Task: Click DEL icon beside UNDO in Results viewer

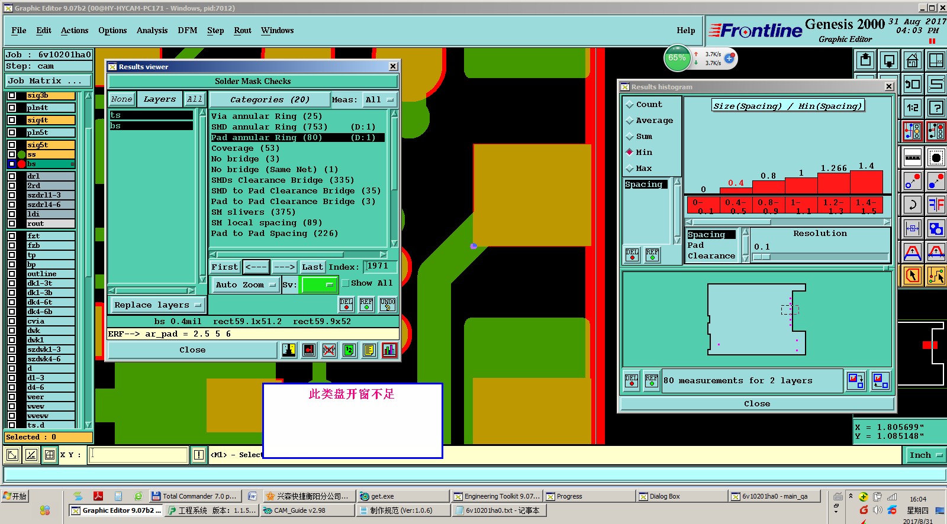Action: pyautogui.click(x=346, y=305)
